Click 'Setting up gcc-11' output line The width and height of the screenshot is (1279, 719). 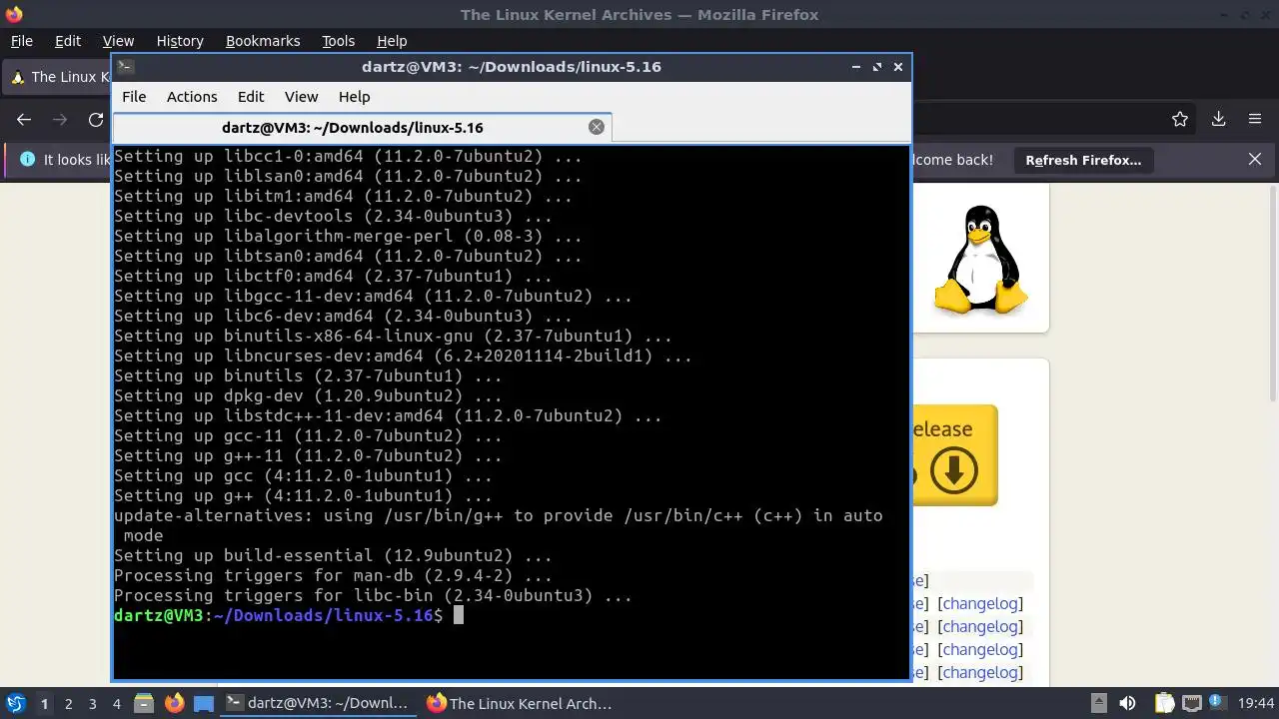[308, 435]
